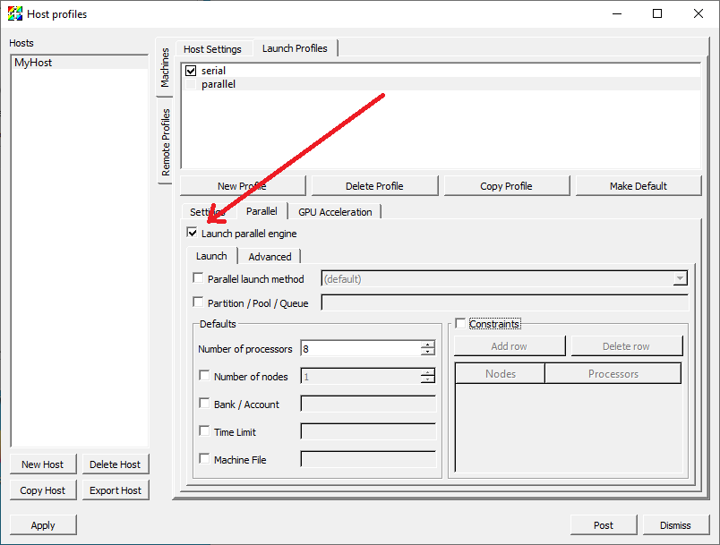Enable the Constraints checkbox
This screenshot has width=720, height=545.
point(460,323)
